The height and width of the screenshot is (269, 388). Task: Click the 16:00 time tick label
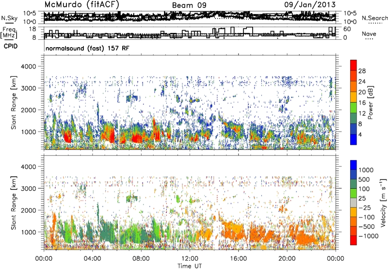[x=238, y=259]
